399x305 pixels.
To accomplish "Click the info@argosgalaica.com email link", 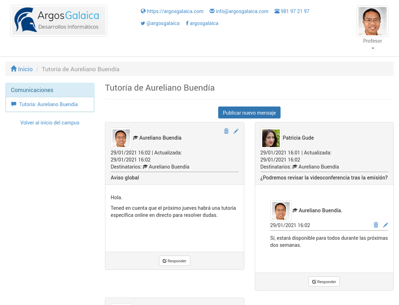I will (242, 11).
